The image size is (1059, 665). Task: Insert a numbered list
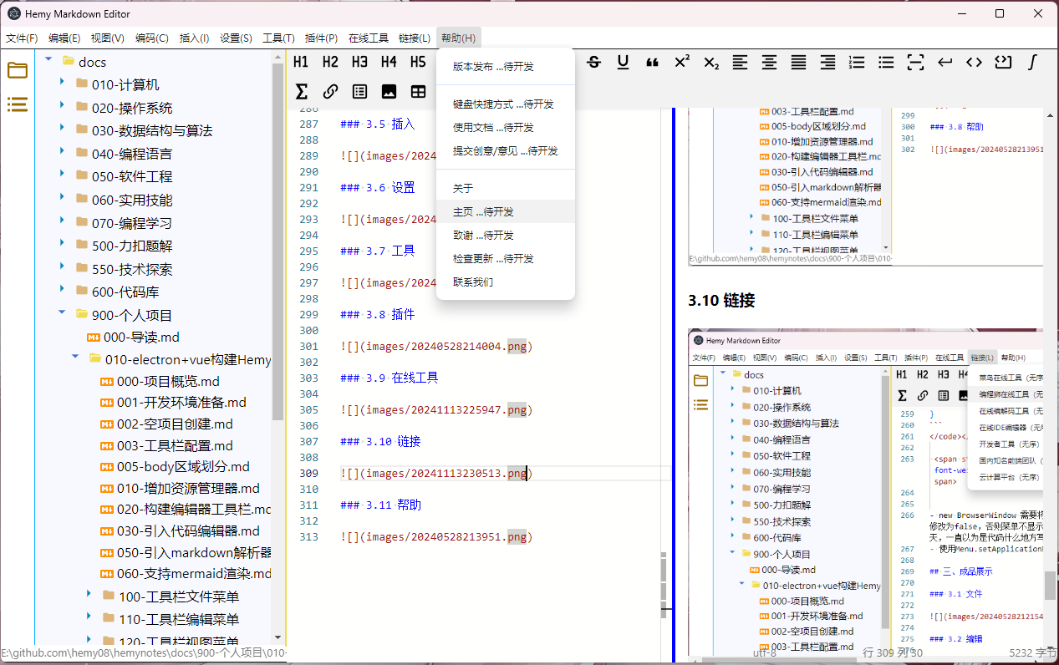coord(857,62)
